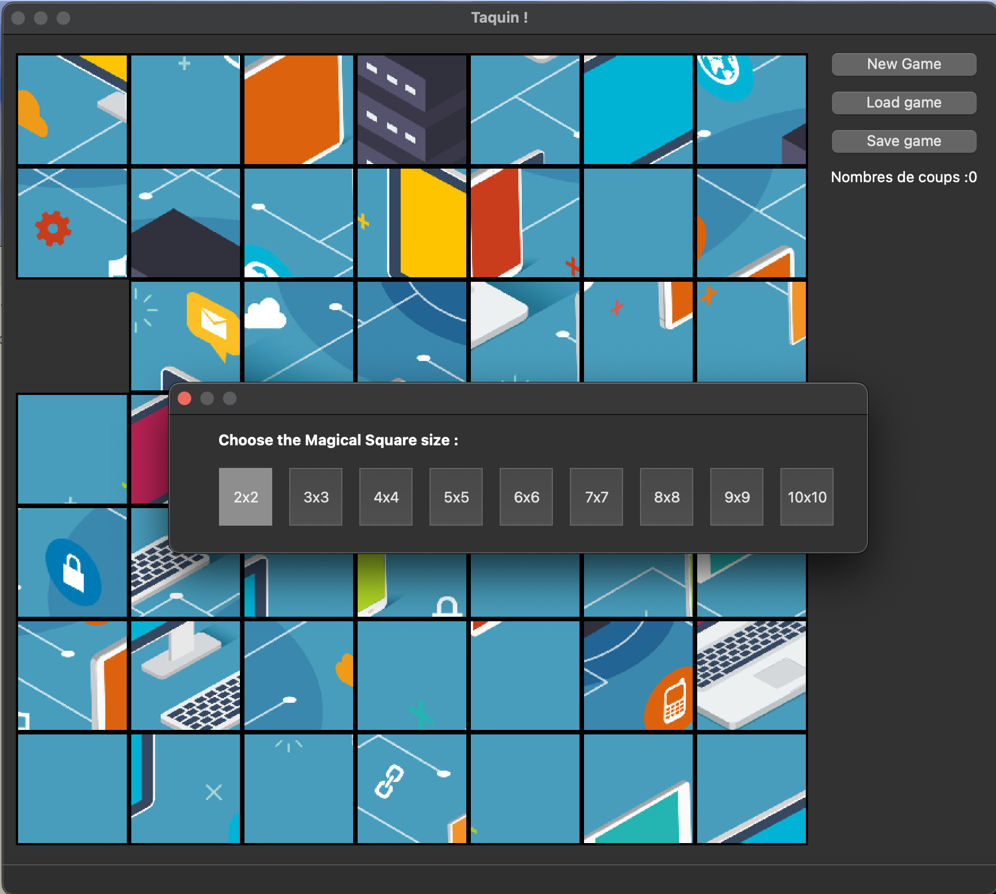This screenshot has width=996, height=894.
Task: Choose the 6x6 size option
Action: tap(526, 497)
